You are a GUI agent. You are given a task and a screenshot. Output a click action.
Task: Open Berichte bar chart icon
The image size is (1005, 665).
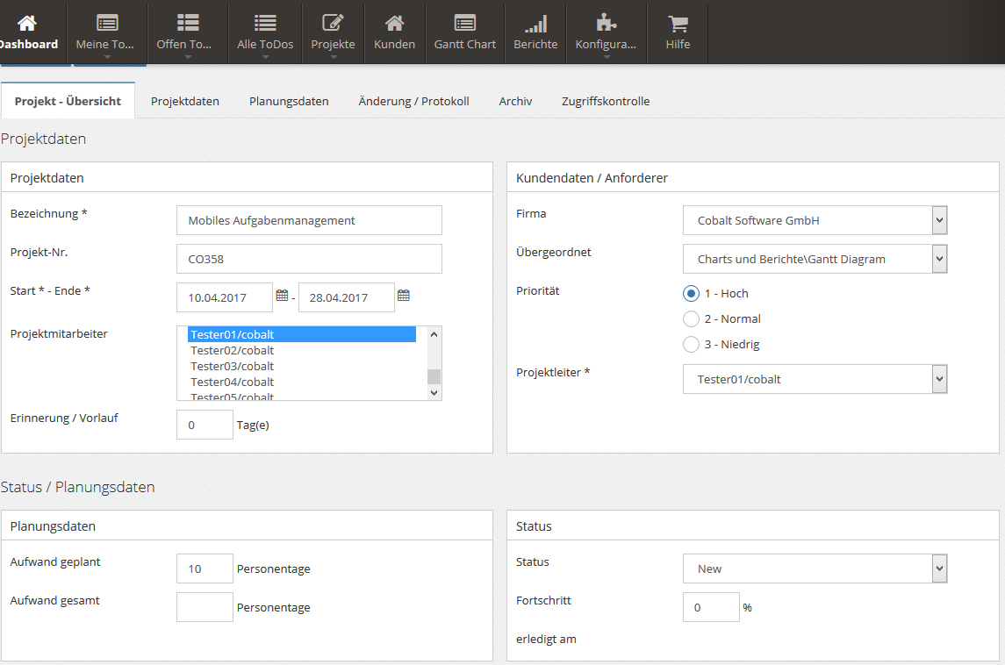(x=535, y=24)
